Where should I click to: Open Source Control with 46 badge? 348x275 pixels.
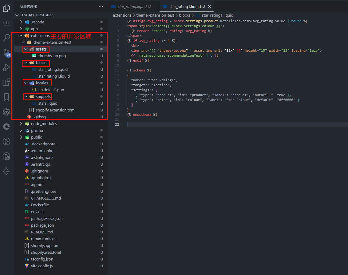pos(6,52)
